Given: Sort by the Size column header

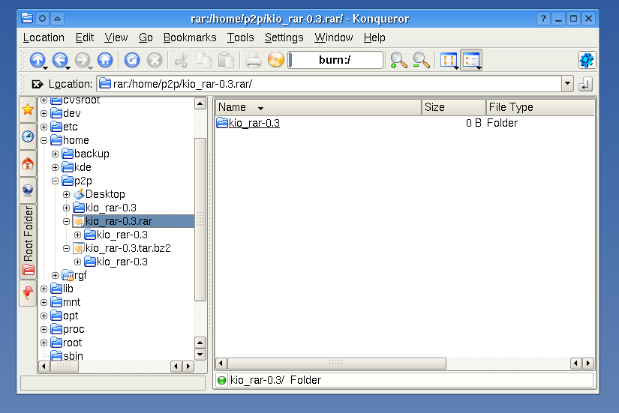Looking at the screenshot, I should point(454,107).
